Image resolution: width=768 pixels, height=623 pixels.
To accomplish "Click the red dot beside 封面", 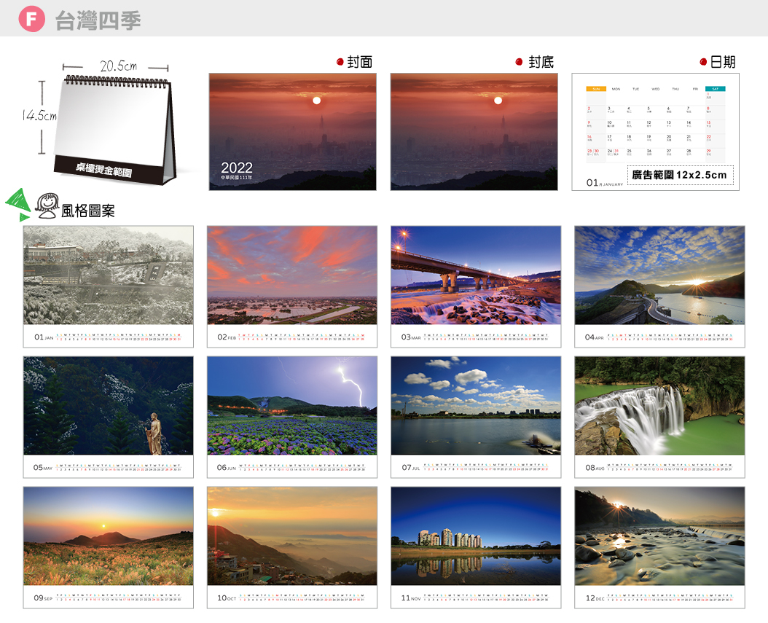I will click(x=340, y=62).
